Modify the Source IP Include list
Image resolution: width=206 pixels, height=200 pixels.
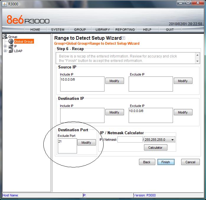114,81
